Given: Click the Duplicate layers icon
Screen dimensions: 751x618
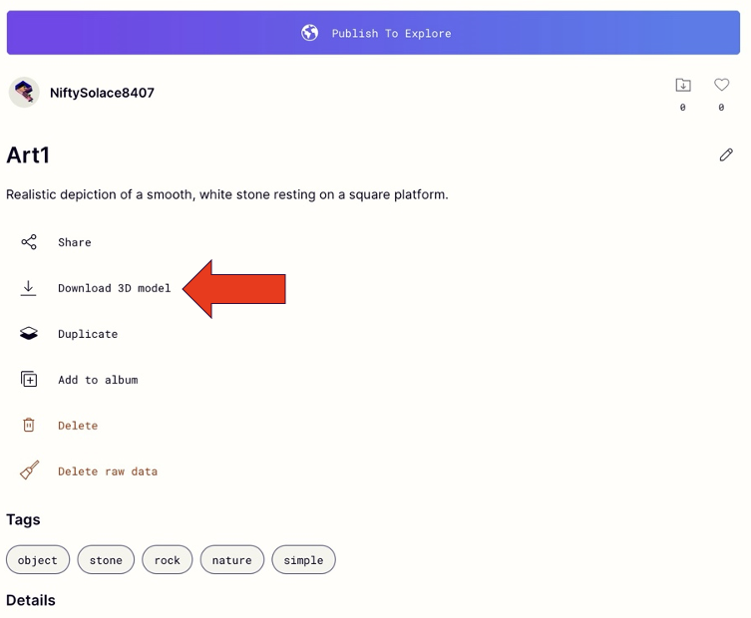Looking at the screenshot, I should [x=29, y=334].
